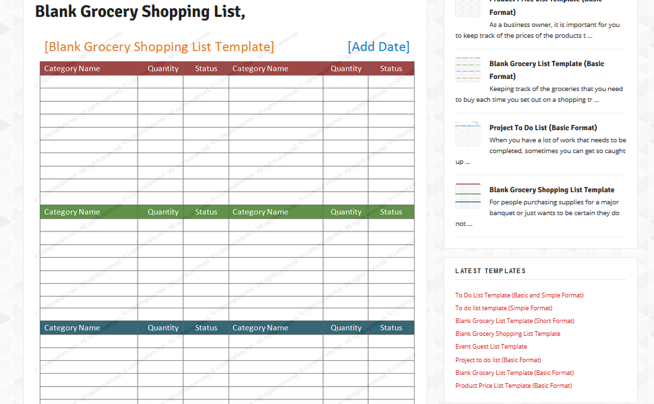Image resolution: width=654 pixels, height=404 pixels.
Task: Open Project to do list (Basic Format) red link
Action: coord(498,360)
